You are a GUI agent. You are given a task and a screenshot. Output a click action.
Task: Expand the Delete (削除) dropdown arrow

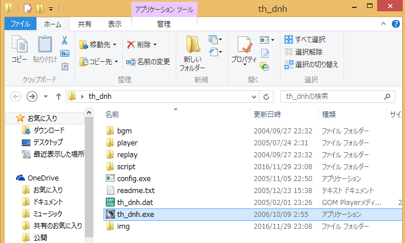[x=155, y=45]
